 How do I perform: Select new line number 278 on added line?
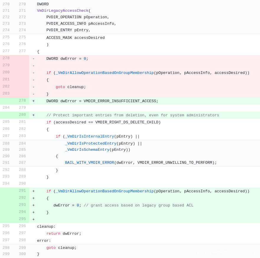coord(22,101)
